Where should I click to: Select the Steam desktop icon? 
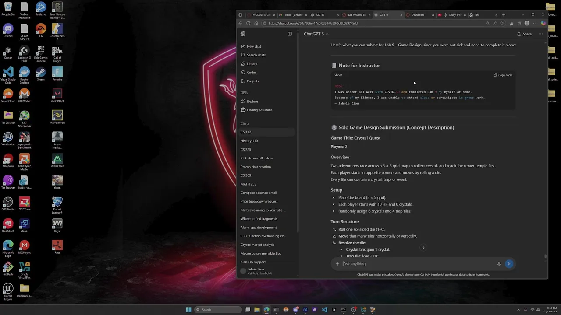(41, 74)
